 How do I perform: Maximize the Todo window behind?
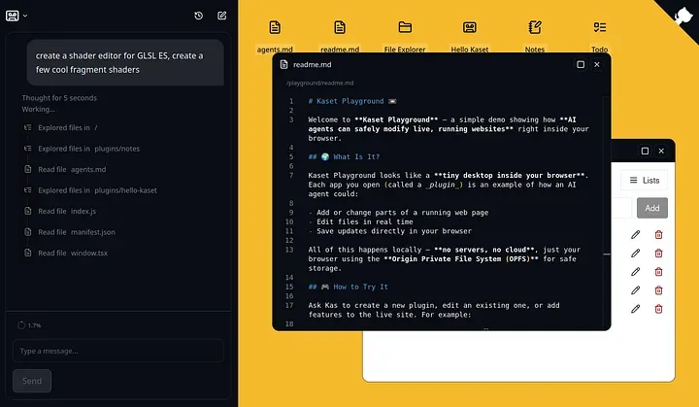click(645, 151)
